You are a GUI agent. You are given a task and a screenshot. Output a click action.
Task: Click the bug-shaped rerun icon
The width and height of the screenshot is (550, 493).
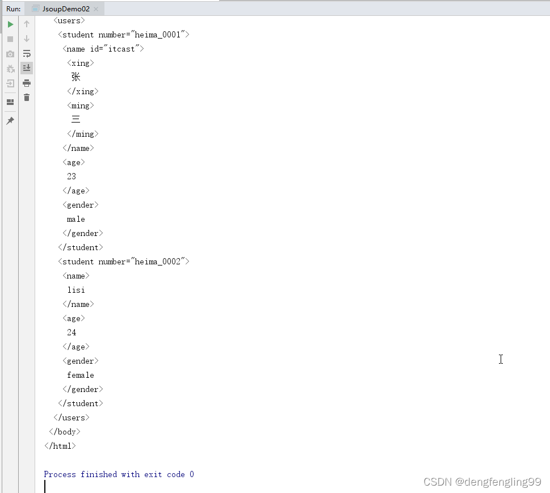10,68
